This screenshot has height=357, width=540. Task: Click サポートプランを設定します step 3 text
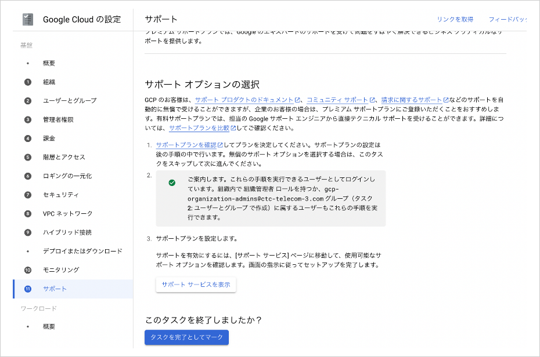[197, 239]
